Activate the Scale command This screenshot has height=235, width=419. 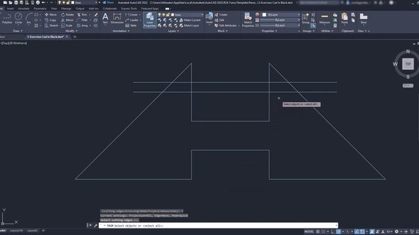point(67,25)
